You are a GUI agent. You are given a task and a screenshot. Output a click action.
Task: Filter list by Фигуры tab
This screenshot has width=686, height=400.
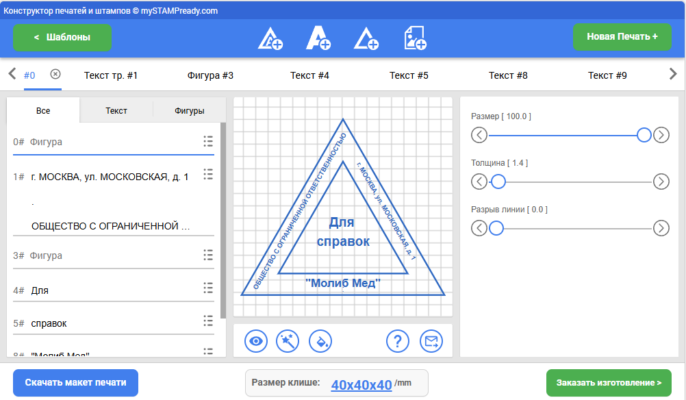[x=190, y=110]
